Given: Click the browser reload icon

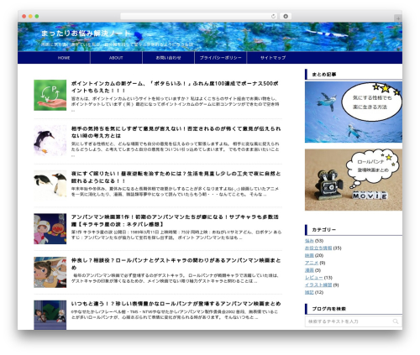Looking at the screenshot, I should pos(273,16).
